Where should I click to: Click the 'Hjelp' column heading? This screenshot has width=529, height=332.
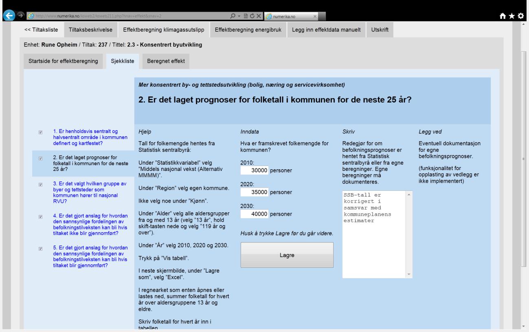point(145,132)
